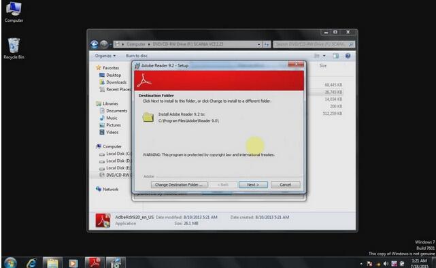Open the Windows Start menu
This screenshot has height=268, width=436.
pos(11,263)
